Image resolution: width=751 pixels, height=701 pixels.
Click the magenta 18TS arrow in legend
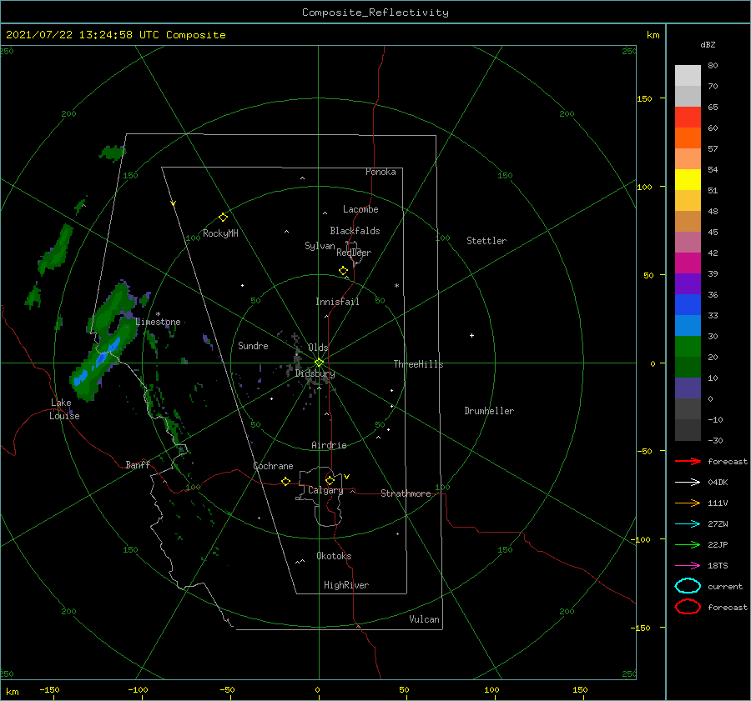[688, 566]
